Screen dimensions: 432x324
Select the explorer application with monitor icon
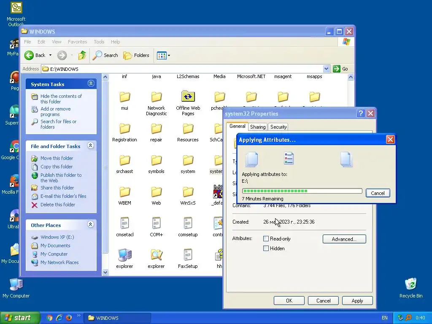[x=124, y=255]
